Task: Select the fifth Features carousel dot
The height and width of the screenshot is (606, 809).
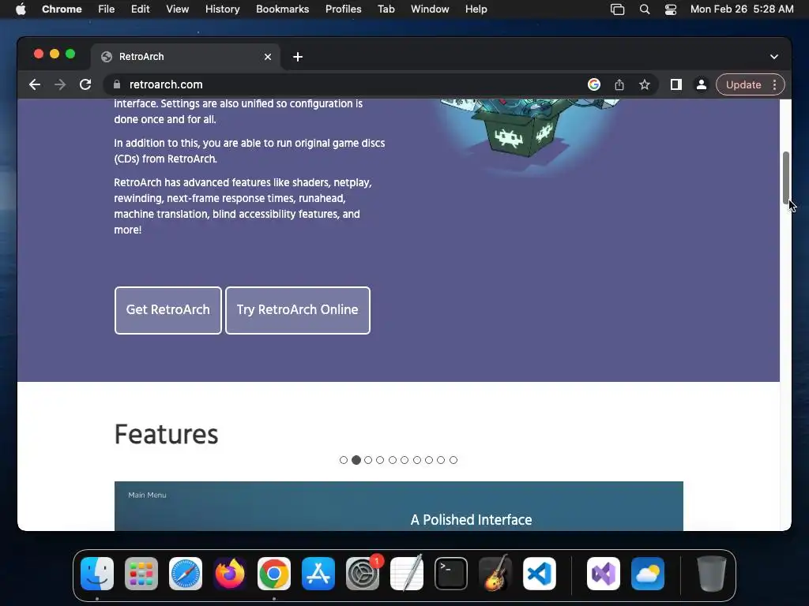Action: (x=393, y=460)
